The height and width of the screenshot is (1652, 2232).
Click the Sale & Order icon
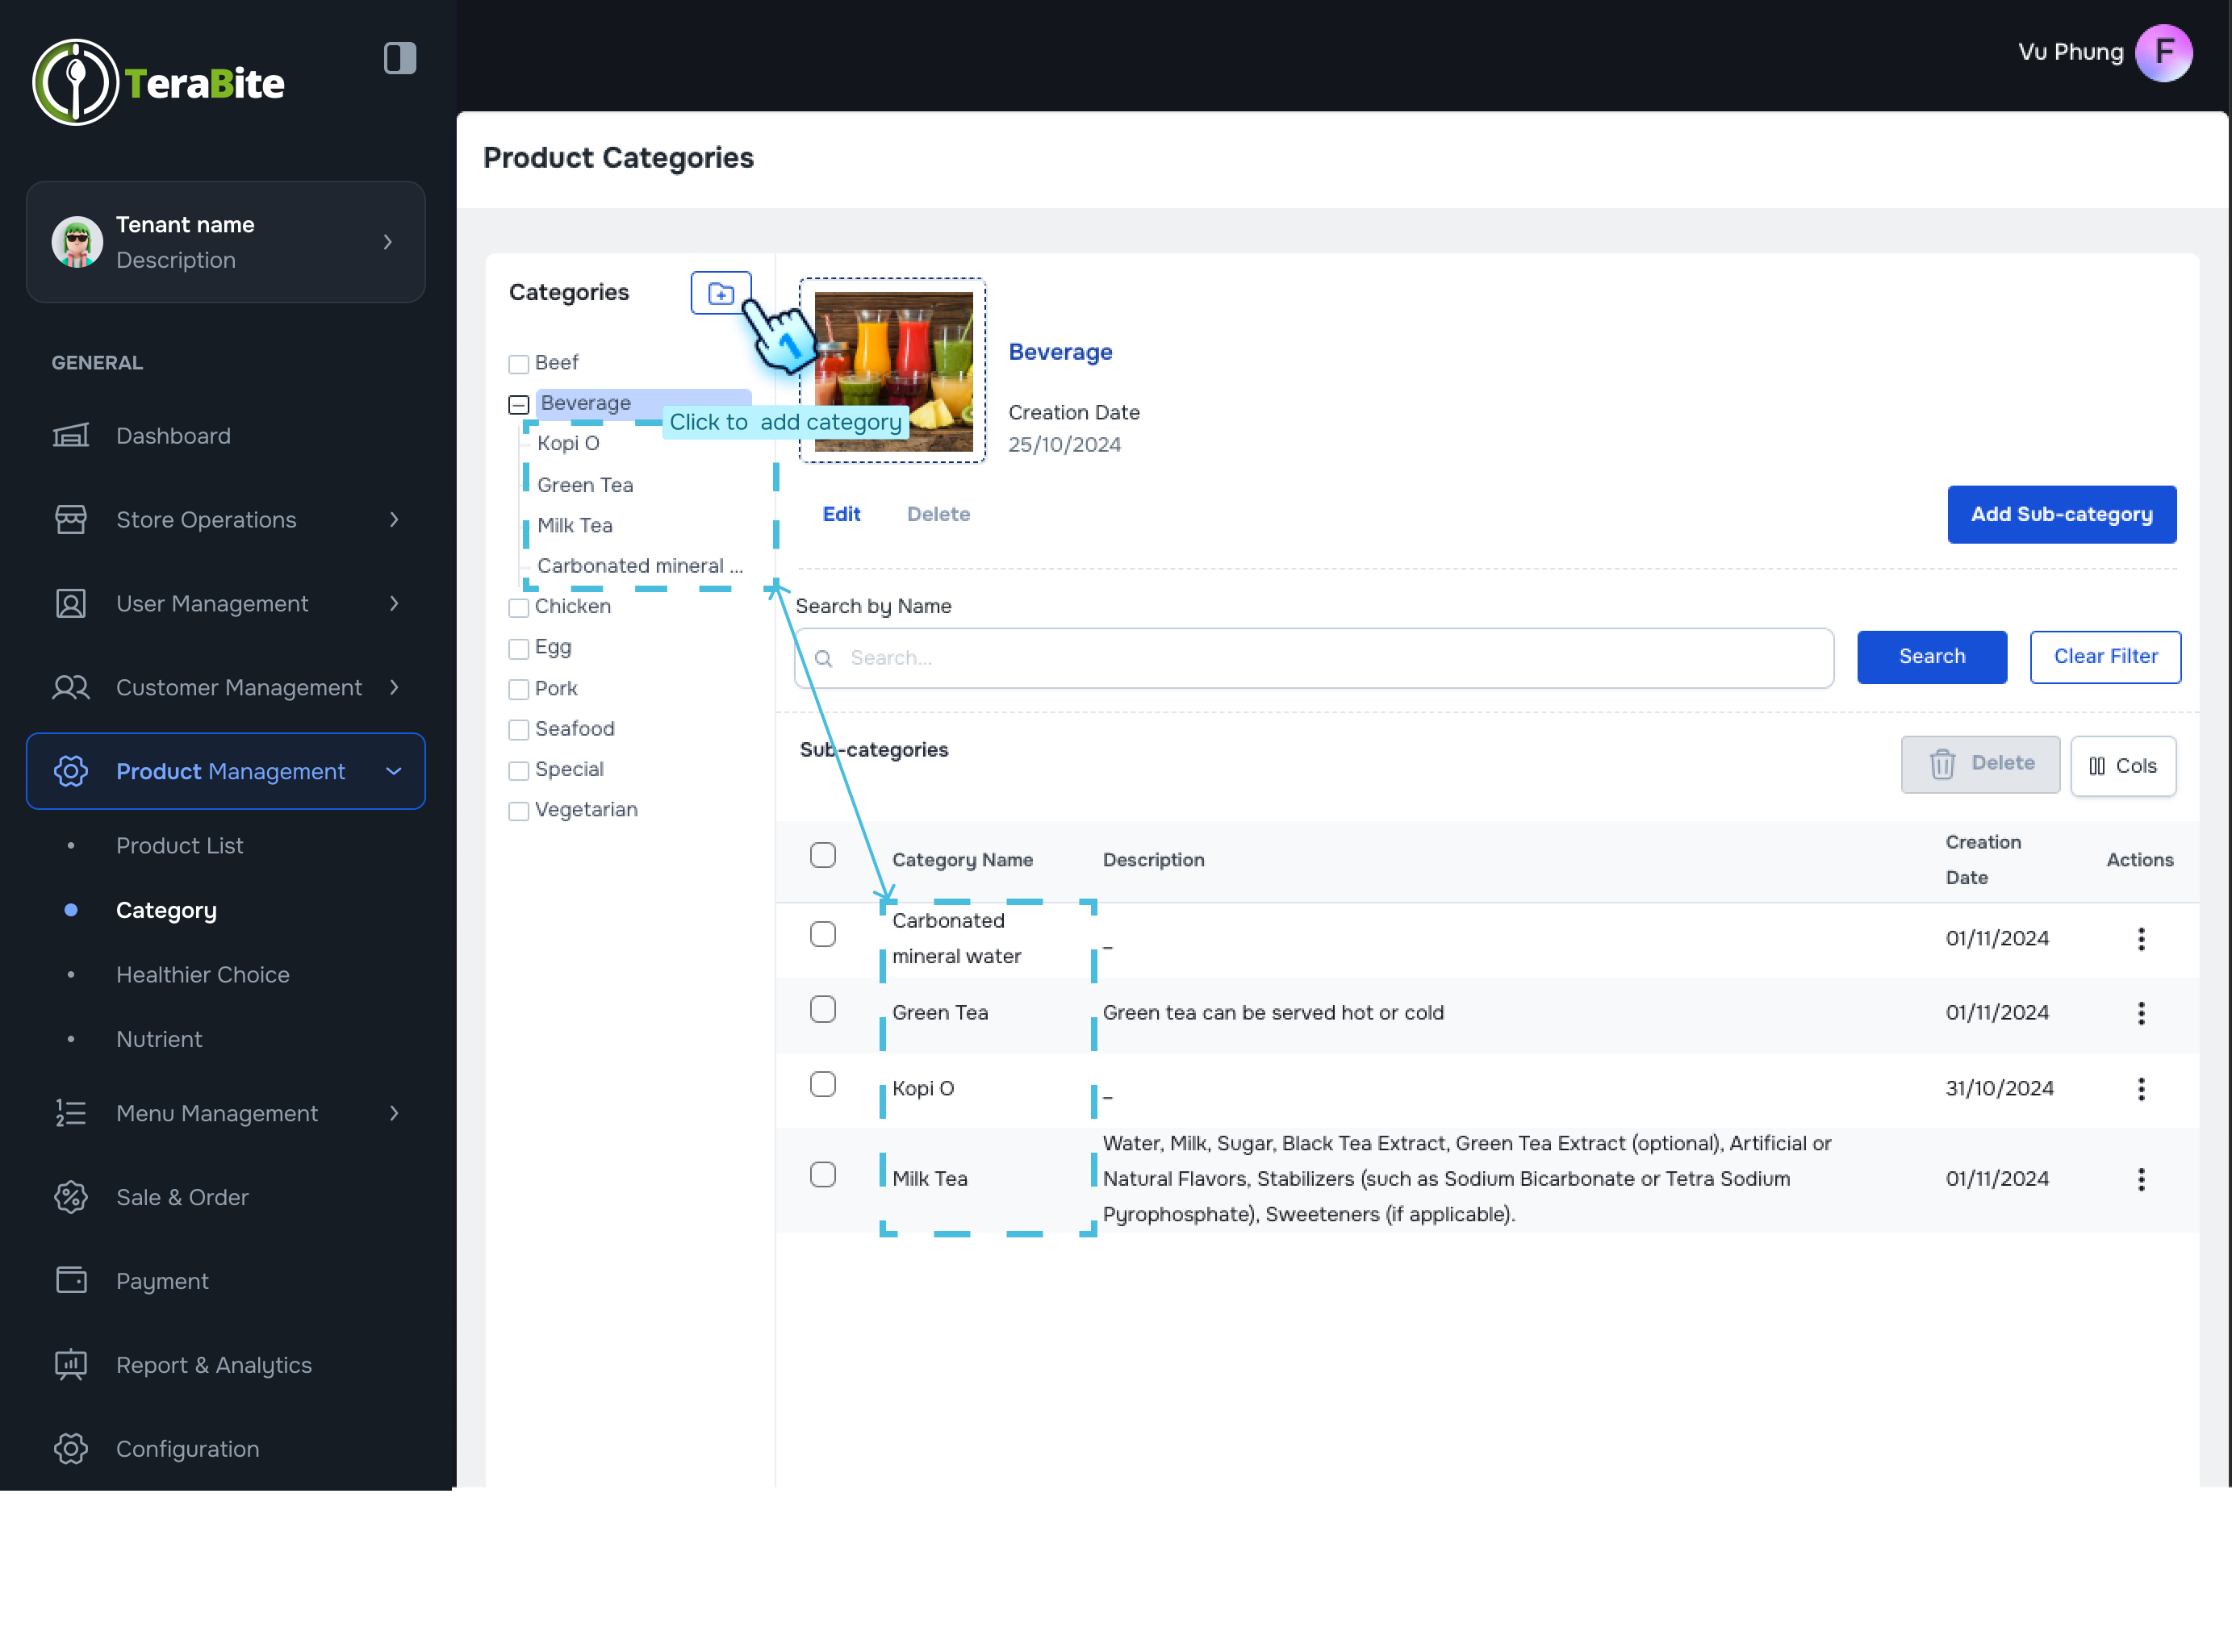(71, 1197)
